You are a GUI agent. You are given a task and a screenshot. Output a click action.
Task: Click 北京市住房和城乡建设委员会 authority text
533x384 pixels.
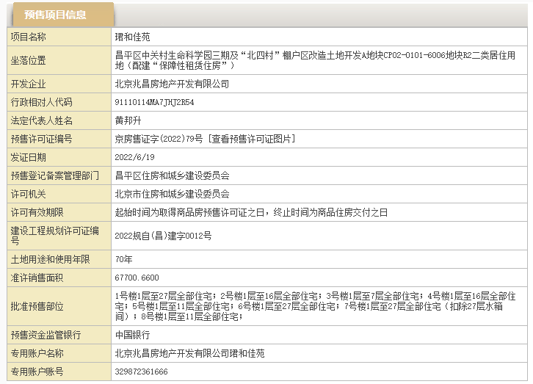(172, 194)
